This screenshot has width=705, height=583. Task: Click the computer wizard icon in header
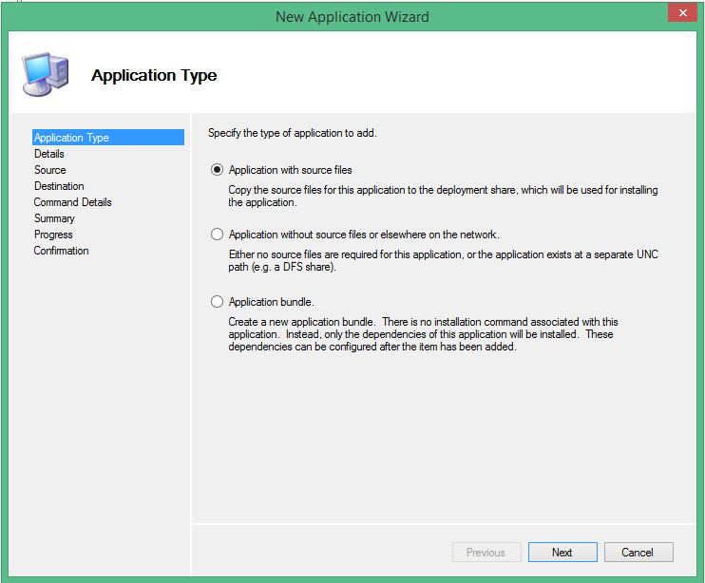[45, 71]
